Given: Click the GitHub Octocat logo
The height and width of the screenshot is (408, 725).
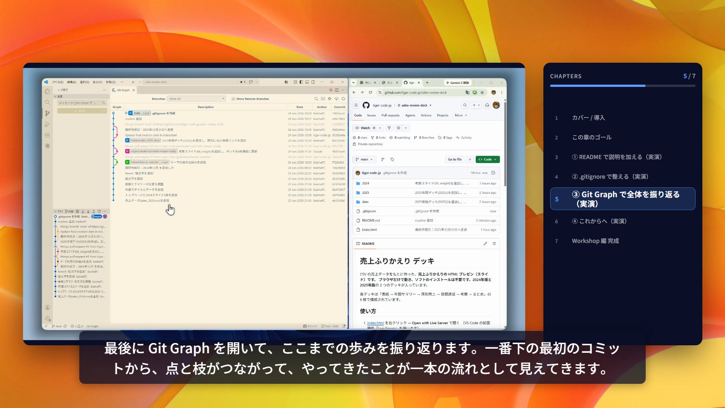Looking at the screenshot, I should click(366, 105).
